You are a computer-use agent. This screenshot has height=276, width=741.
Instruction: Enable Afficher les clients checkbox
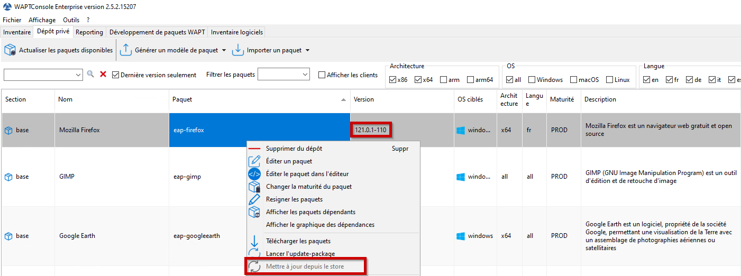pos(322,75)
